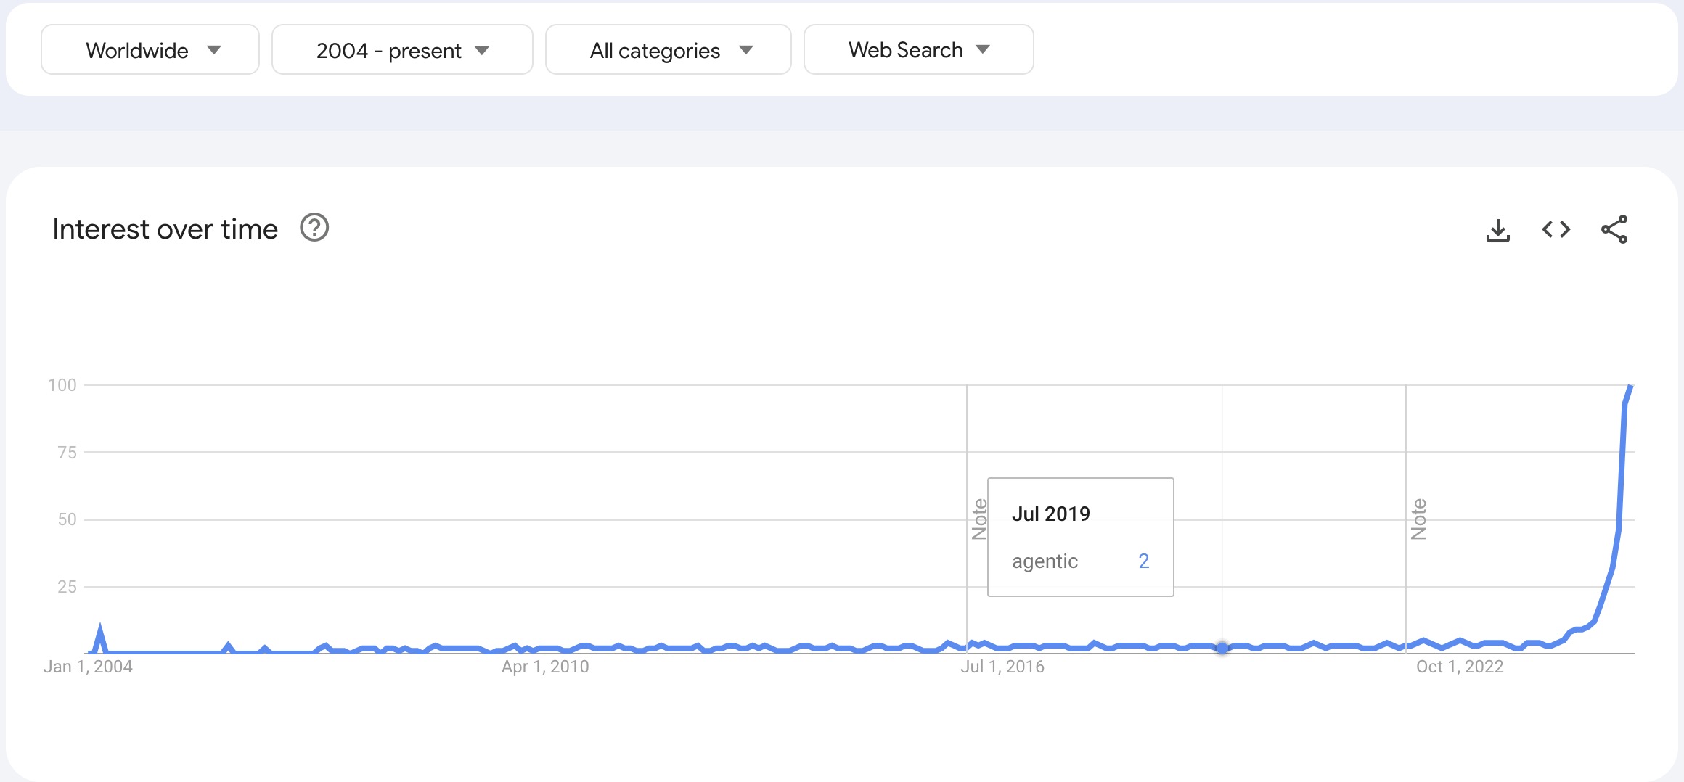Image resolution: width=1684 pixels, height=782 pixels.
Task: Click the Jul 1, 2016 axis label
Action: 1002,667
